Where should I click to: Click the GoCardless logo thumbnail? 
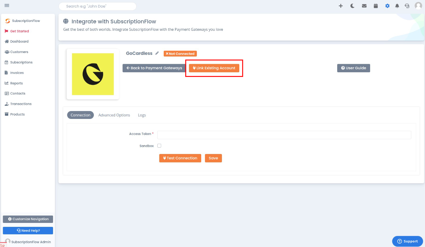click(93, 74)
